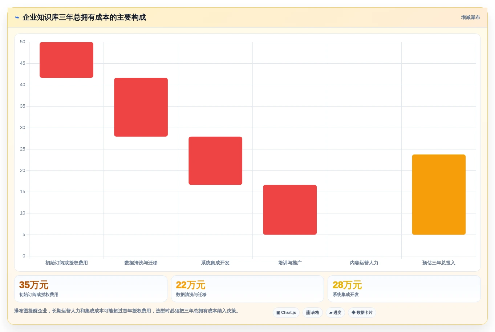Click the 系统集成开发 axis label

215,263
